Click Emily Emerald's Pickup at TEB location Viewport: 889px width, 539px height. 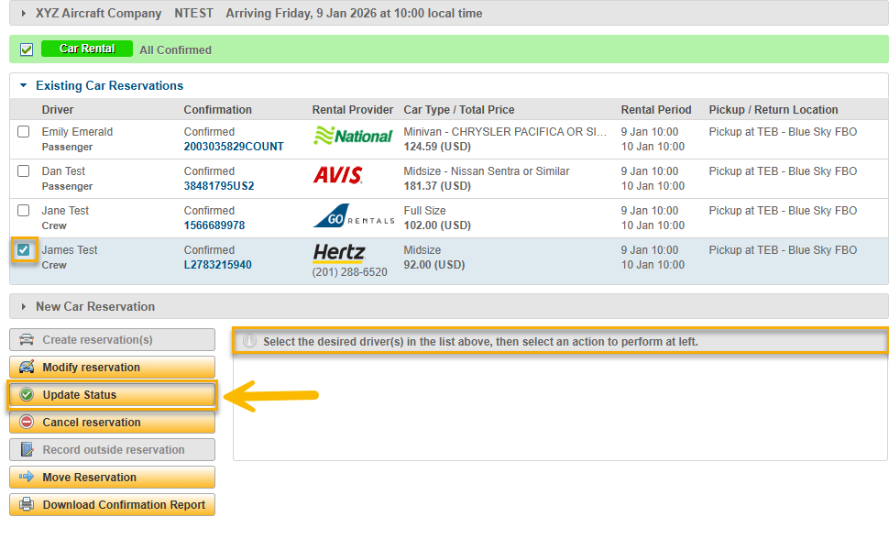pos(783,132)
